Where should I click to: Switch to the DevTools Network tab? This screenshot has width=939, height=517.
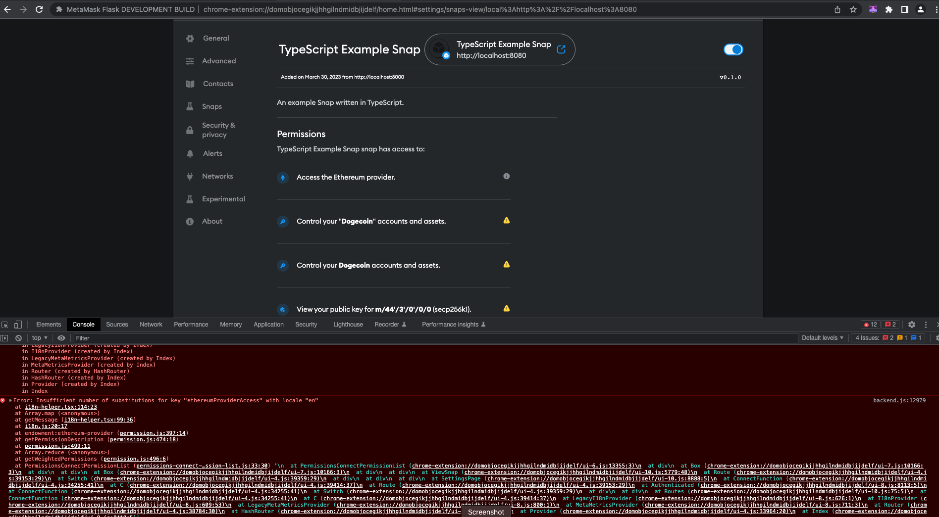click(151, 325)
